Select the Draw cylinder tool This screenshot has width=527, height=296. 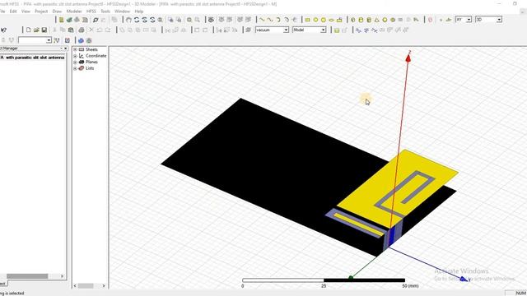361,20
